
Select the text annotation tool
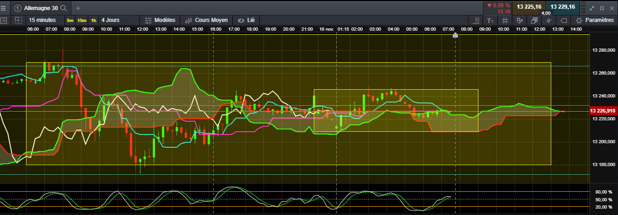(x=490, y=21)
